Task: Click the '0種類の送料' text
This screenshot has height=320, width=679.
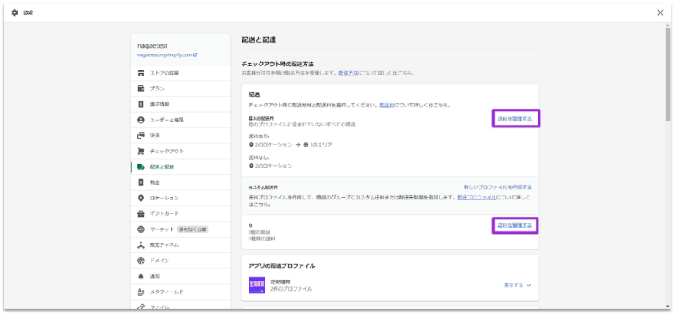Action: [x=262, y=239]
